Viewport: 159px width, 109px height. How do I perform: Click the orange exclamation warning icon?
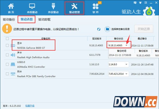pyautogui.click(x=7, y=29)
